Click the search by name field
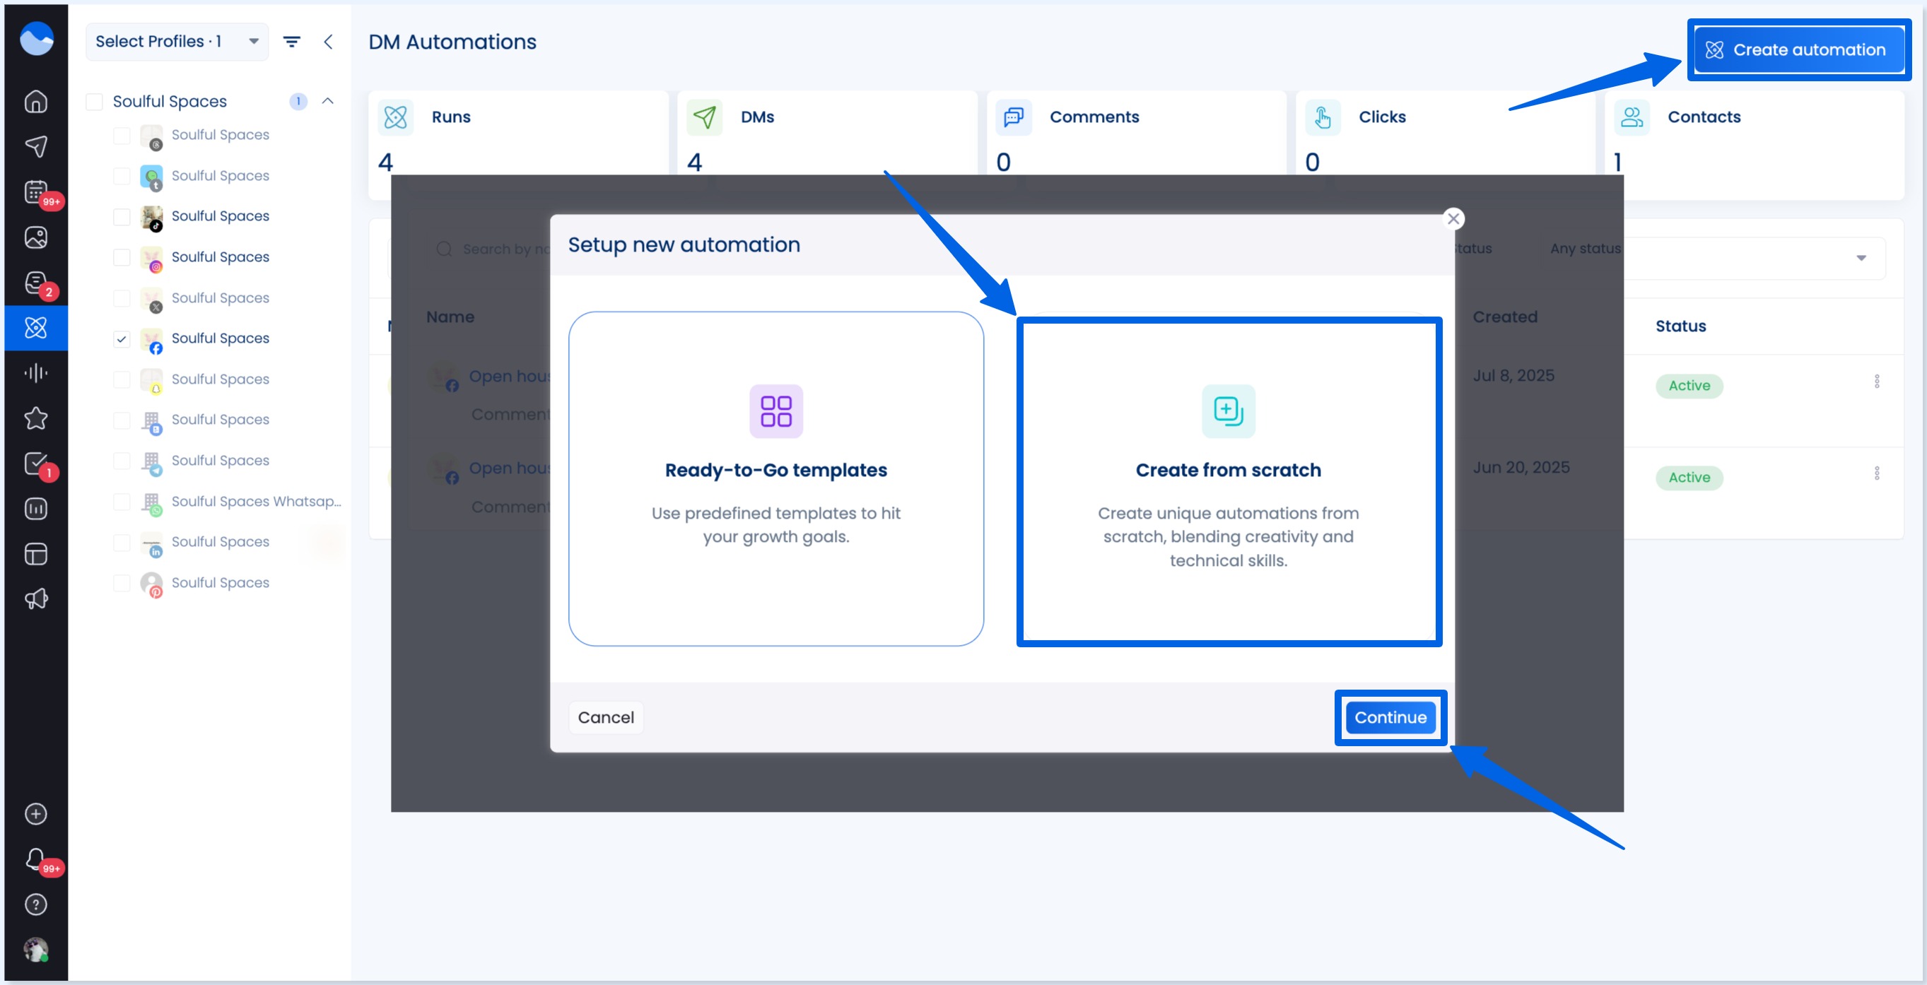Viewport: 1927px width, 985px height. [x=493, y=249]
